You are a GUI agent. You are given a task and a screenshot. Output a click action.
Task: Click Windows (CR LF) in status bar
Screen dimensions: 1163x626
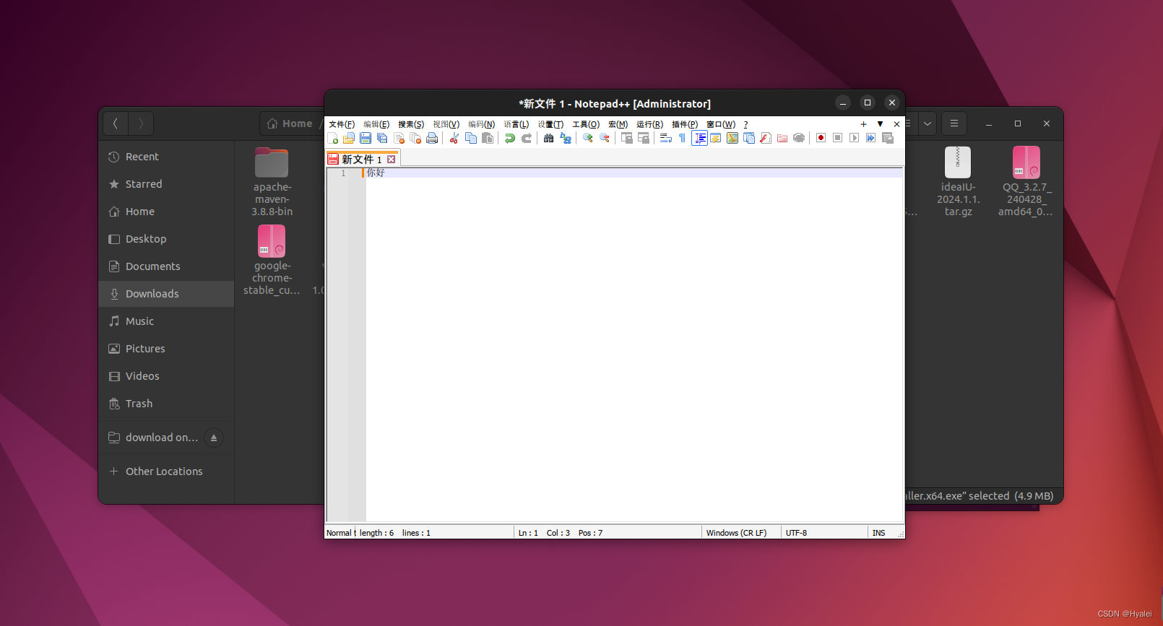click(736, 533)
